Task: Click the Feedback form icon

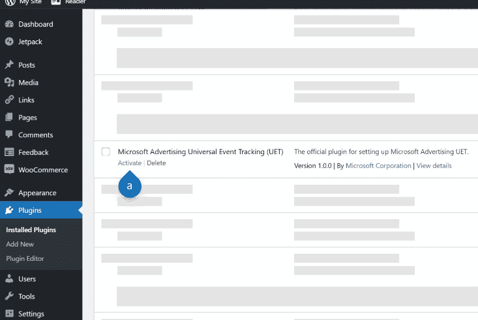Action: tap(9, 152)
